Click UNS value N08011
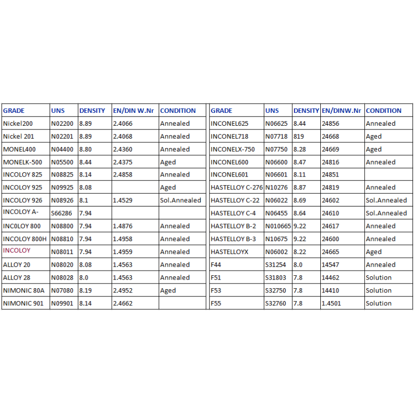Screen dimensions: 414x414 (x=64, y=252)
